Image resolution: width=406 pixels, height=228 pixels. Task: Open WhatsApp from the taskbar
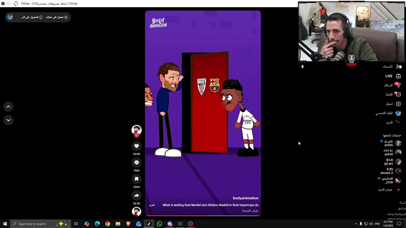tap(159, 224)
